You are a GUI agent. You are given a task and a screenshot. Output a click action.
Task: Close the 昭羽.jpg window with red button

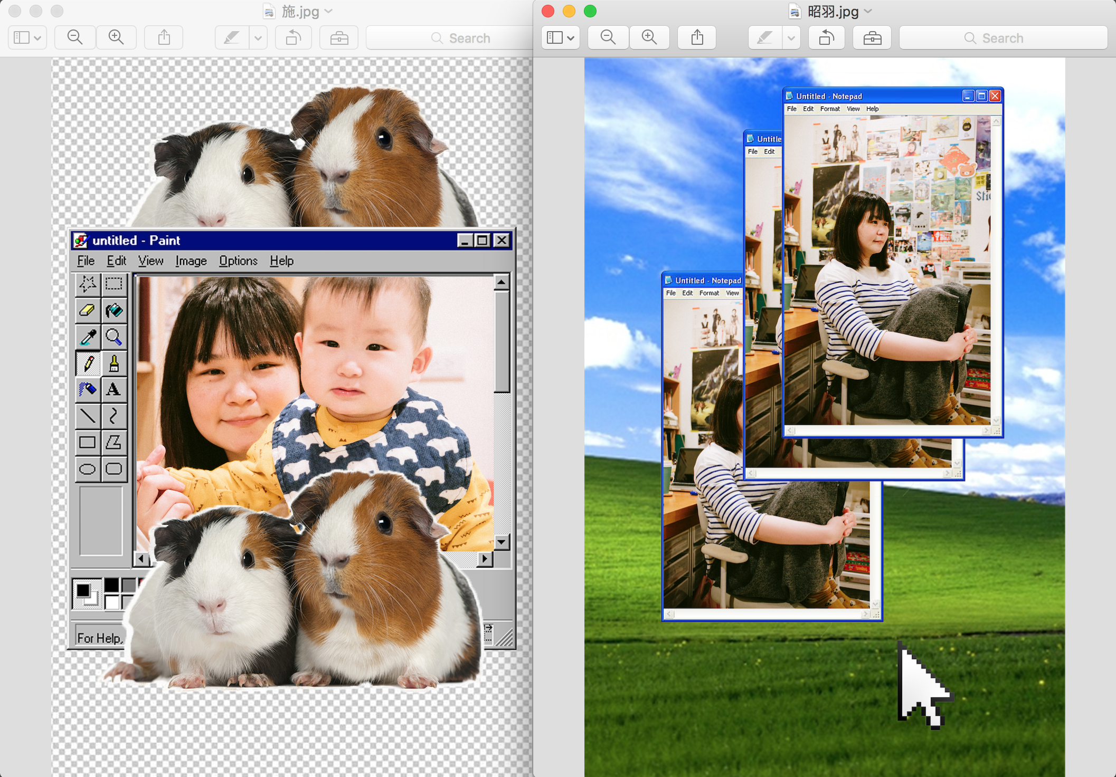click(x=548, y=11)
